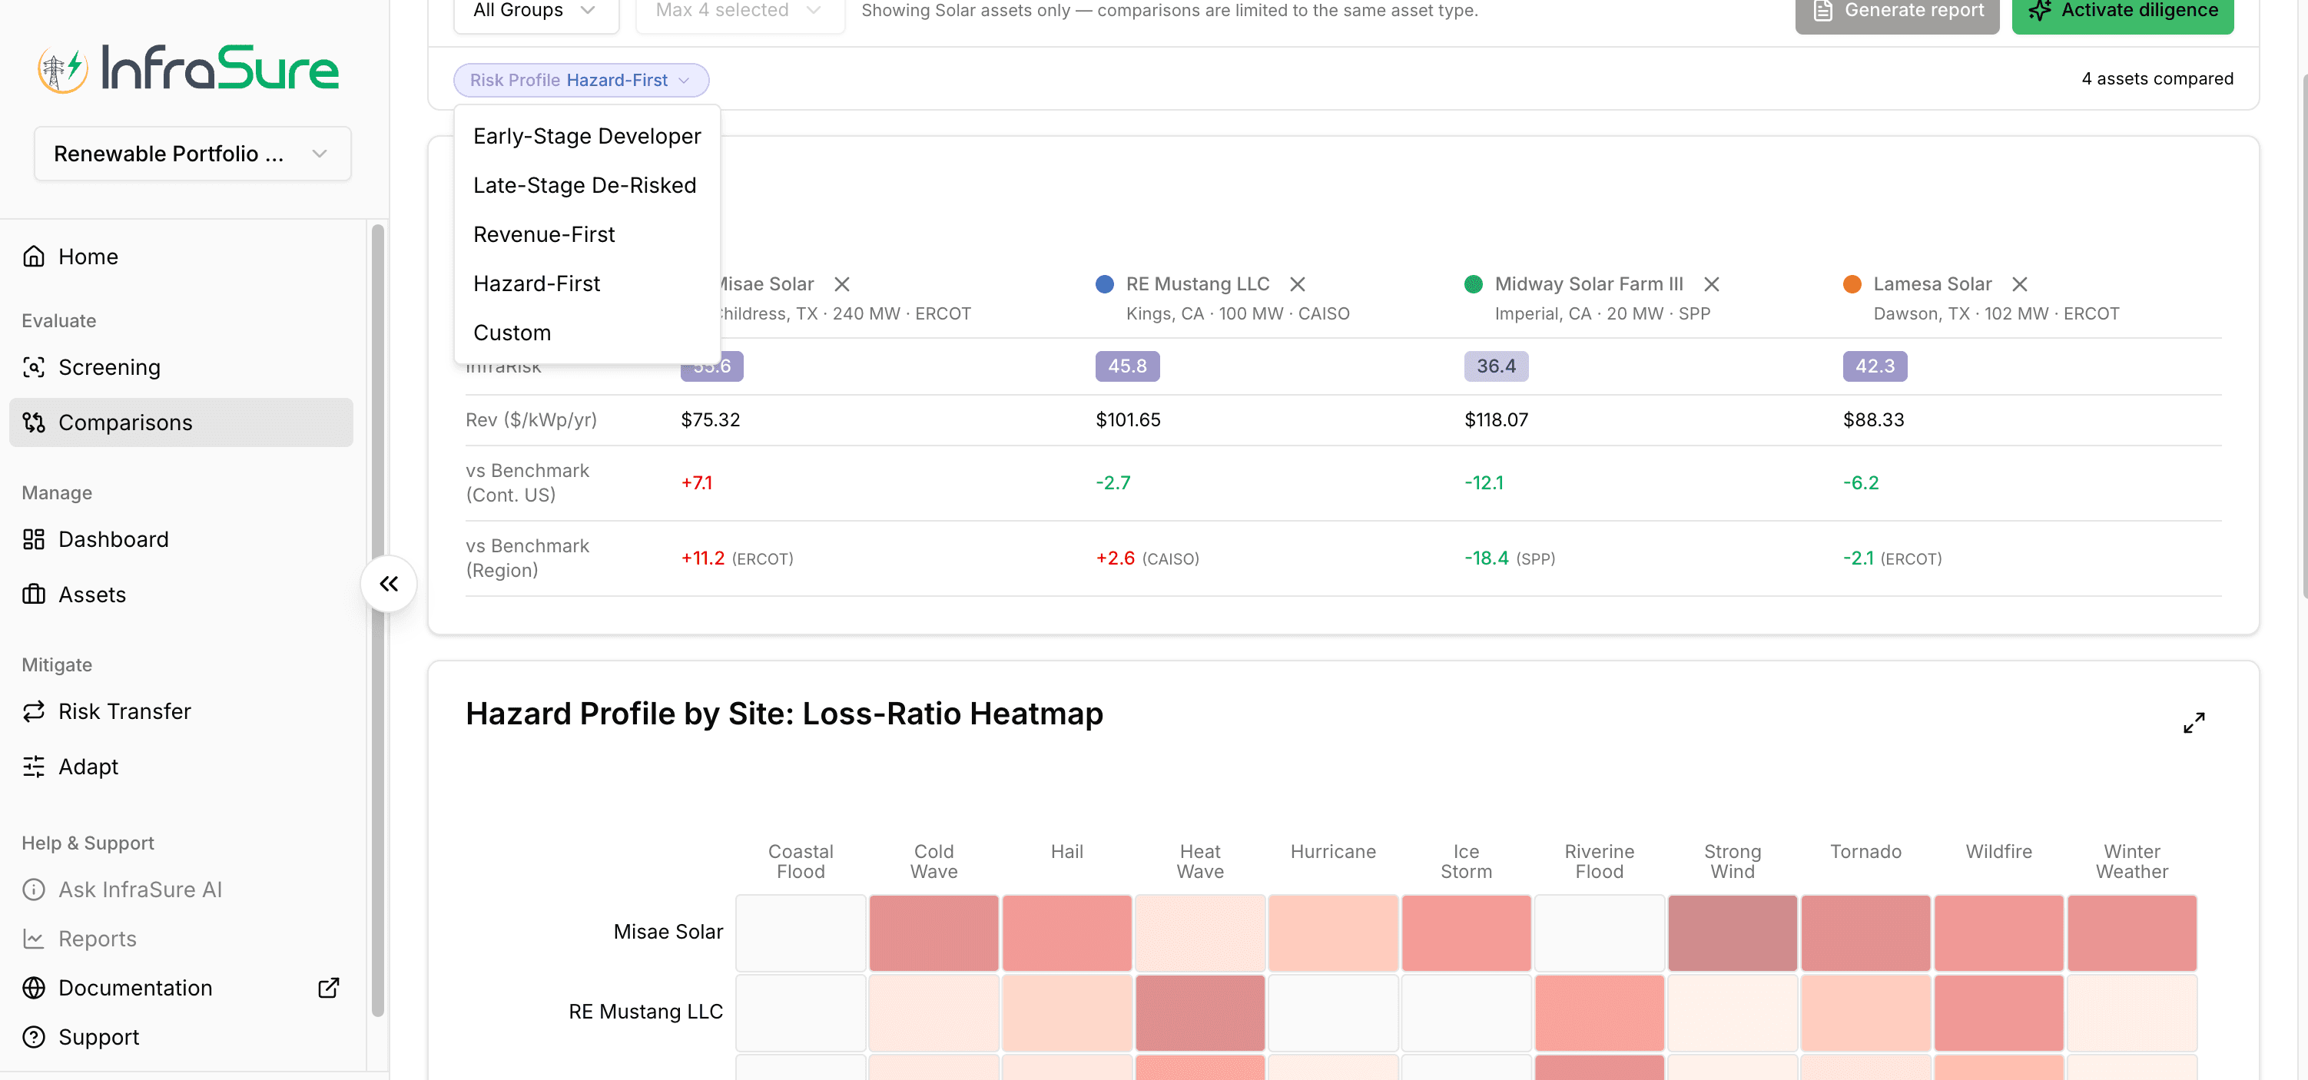The height and width of the screenshot is (1080, 2308).
Task: Click the 36.4 InfraRisk score badge
Action: pyautogui.click(x=1495, y=366)
